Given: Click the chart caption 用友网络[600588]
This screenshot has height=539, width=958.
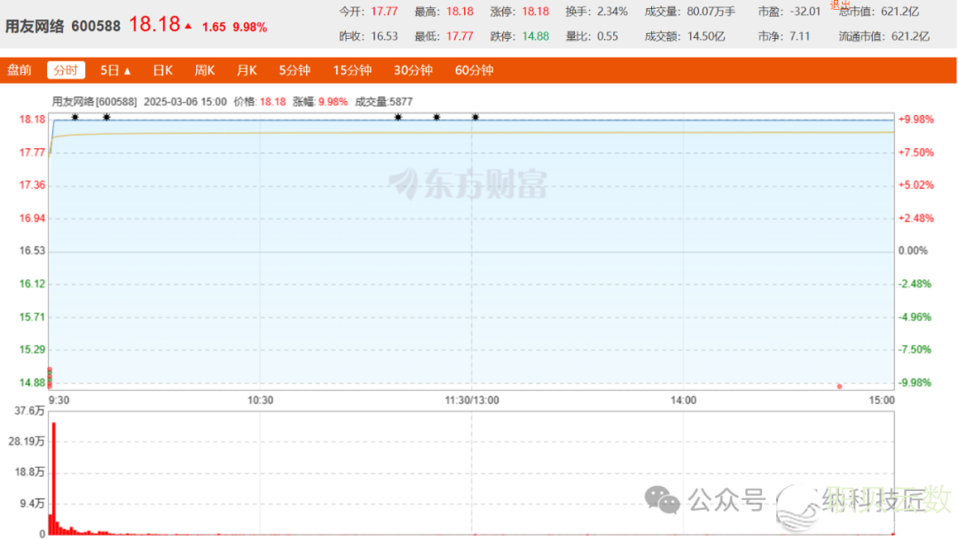Looking at the screenshot, I should pyautogui.click(x=95, y=102).
